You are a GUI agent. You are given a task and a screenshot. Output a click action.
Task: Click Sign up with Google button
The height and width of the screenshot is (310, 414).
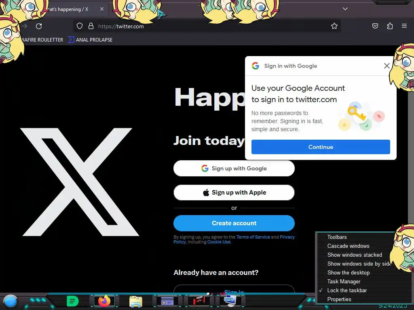(x=234, y=168)
